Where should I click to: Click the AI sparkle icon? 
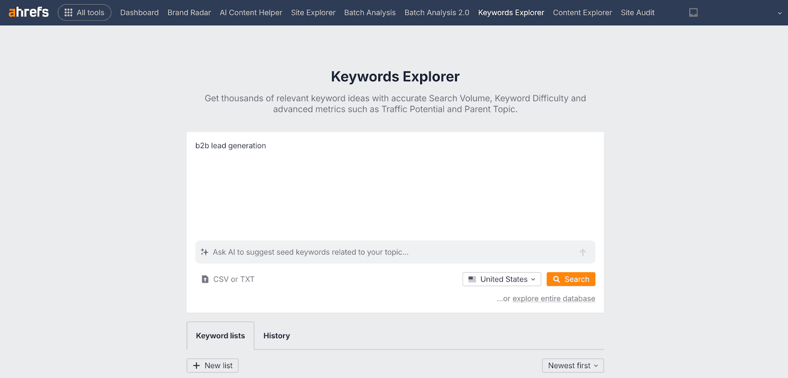pyautogui.click(x=204, y=252)
